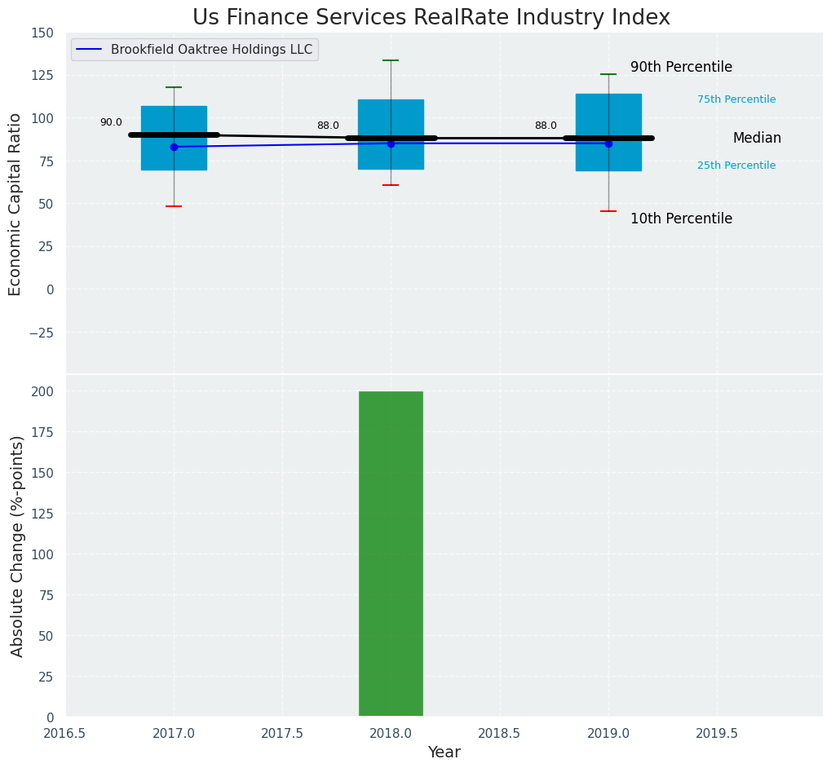
Task: Click the Year x-axis label
Action: pyautogui.click(x=444, y=753)
